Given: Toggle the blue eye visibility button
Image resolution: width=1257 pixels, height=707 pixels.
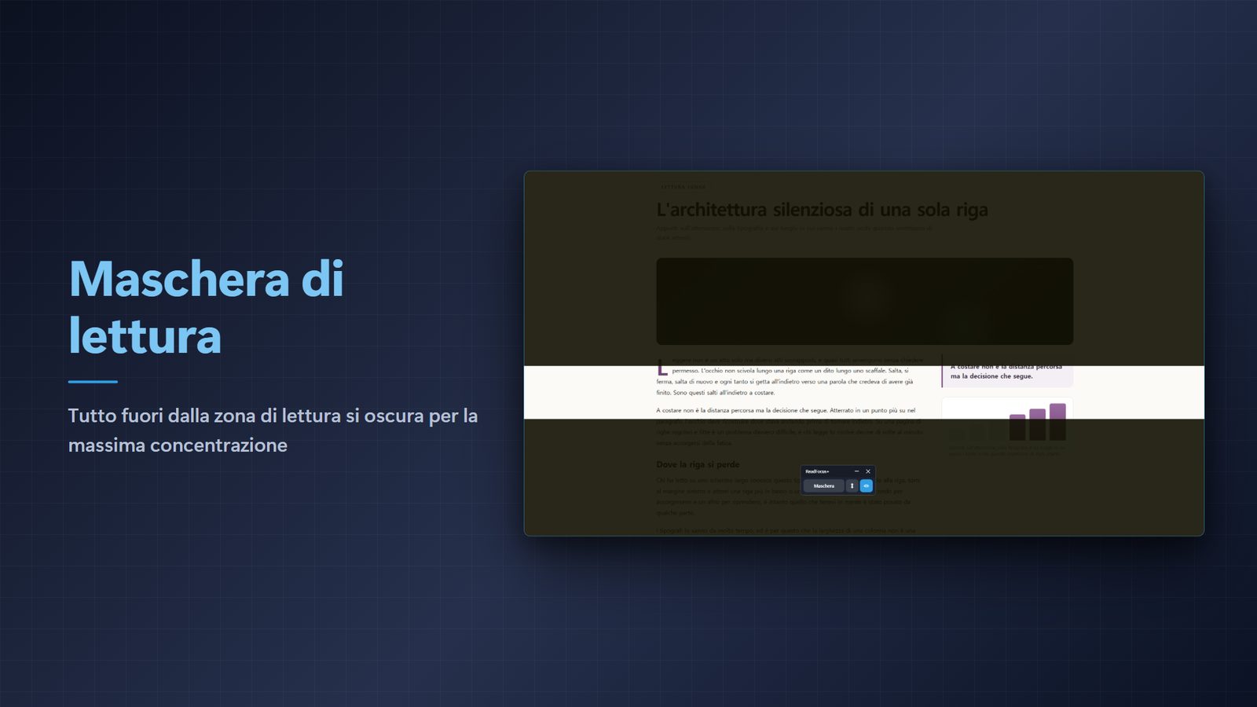Looking at the screenshot, I should click(867, 486).
